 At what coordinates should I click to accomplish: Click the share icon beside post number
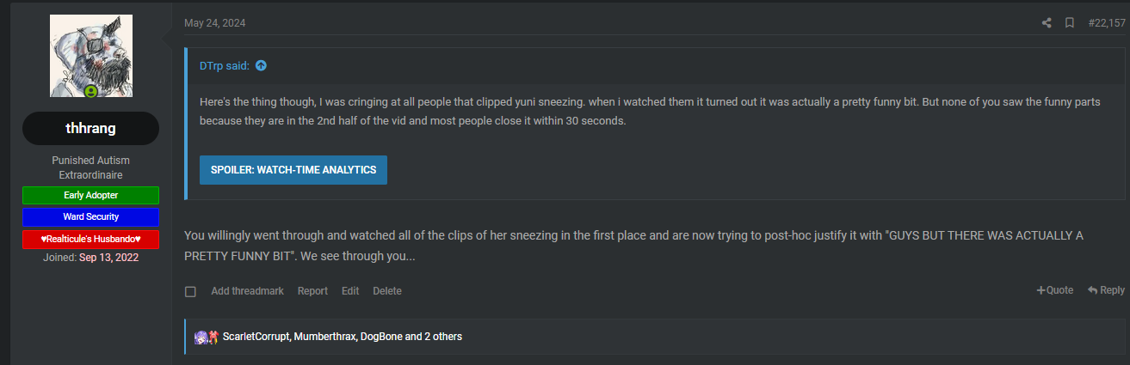point(1047,23)
